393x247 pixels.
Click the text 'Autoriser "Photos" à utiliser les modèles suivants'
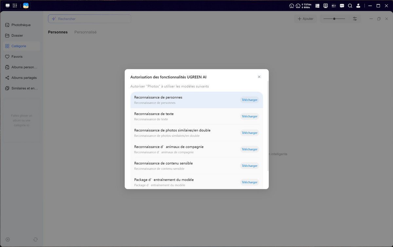(x=170, y=86)
